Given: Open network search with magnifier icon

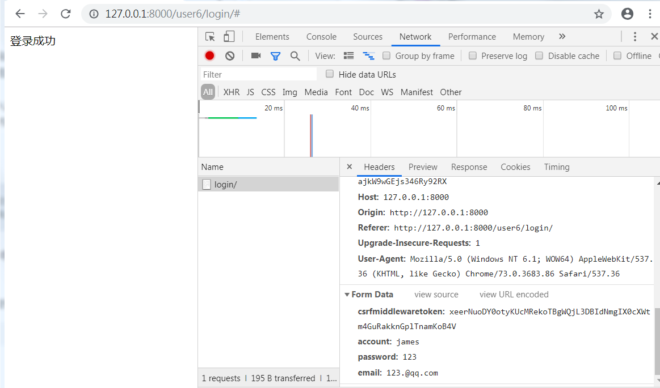Looking at the screenshot, I should coord(295,56).
